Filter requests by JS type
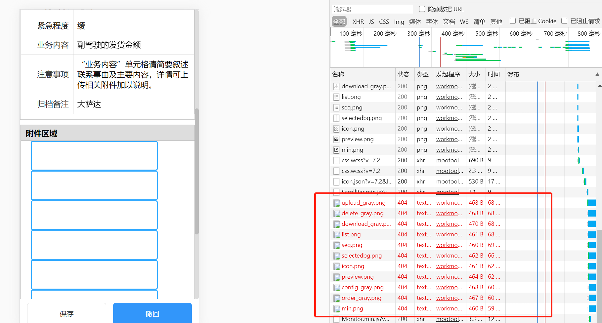Viewport: 602px width, 323px height. 371,21
